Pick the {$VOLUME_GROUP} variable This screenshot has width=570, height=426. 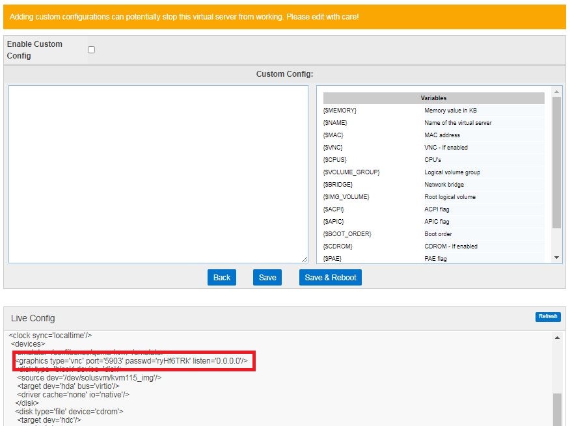coord(351,172)
